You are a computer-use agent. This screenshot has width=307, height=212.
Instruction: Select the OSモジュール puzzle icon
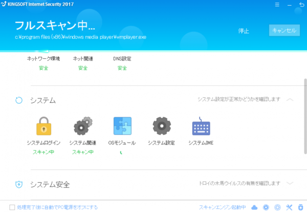coord(122,126)
